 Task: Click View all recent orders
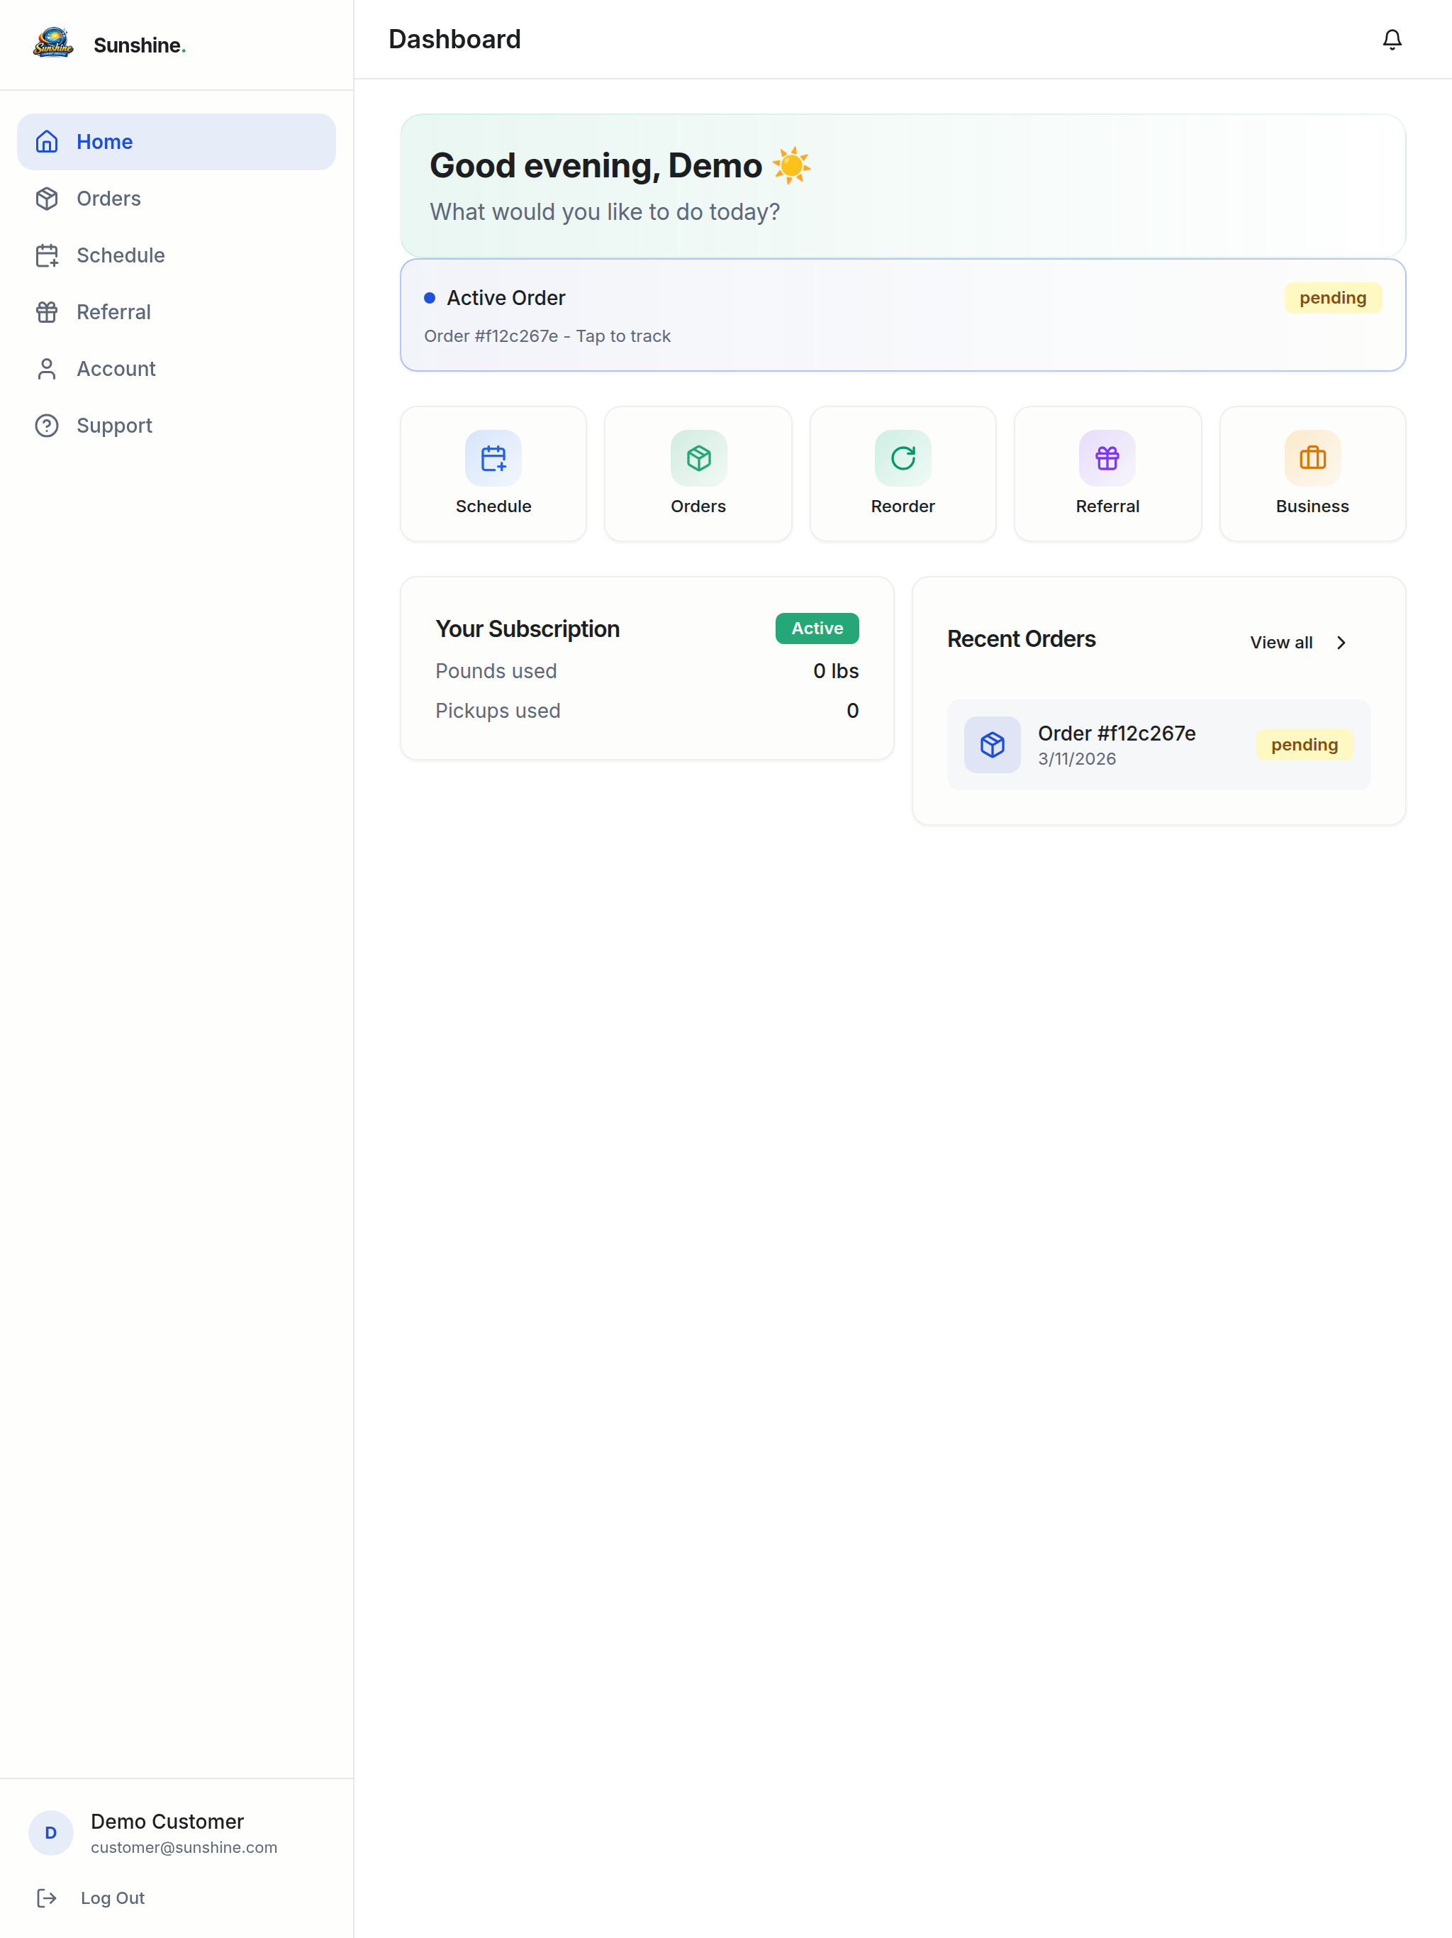(x=1280, y=642)
